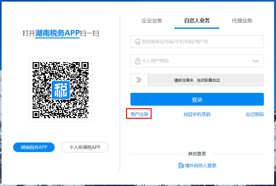The width and height of the screenshot is (276, 186).
Task: Select the 个人所得税APP button
Action: click(x=85, y=147)
